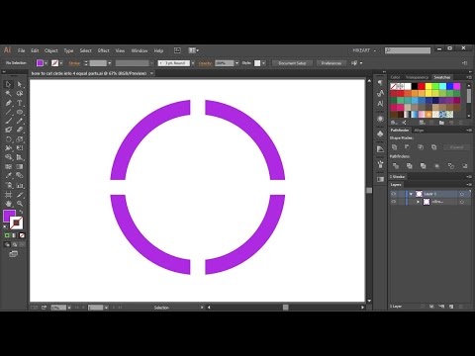Open the Object menu

point(51,50)
